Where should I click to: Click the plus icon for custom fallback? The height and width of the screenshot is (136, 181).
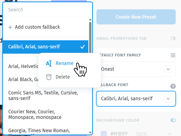[x=10, y=27]
